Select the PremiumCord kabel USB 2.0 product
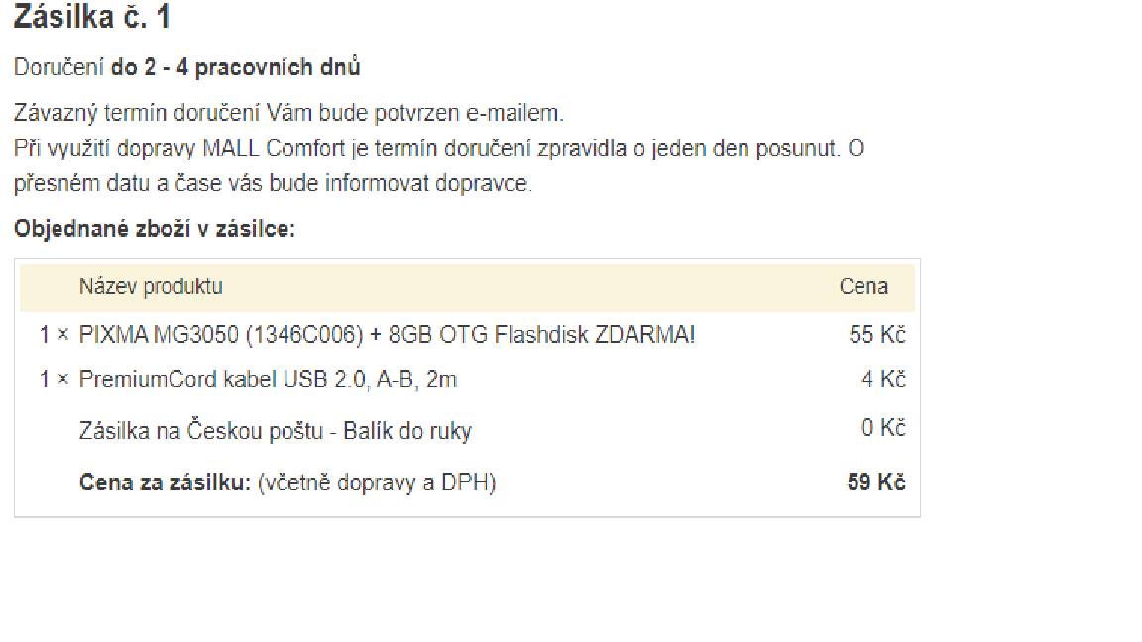The image size is (1142, 642). pyautogui.click(x=268, y=379)
